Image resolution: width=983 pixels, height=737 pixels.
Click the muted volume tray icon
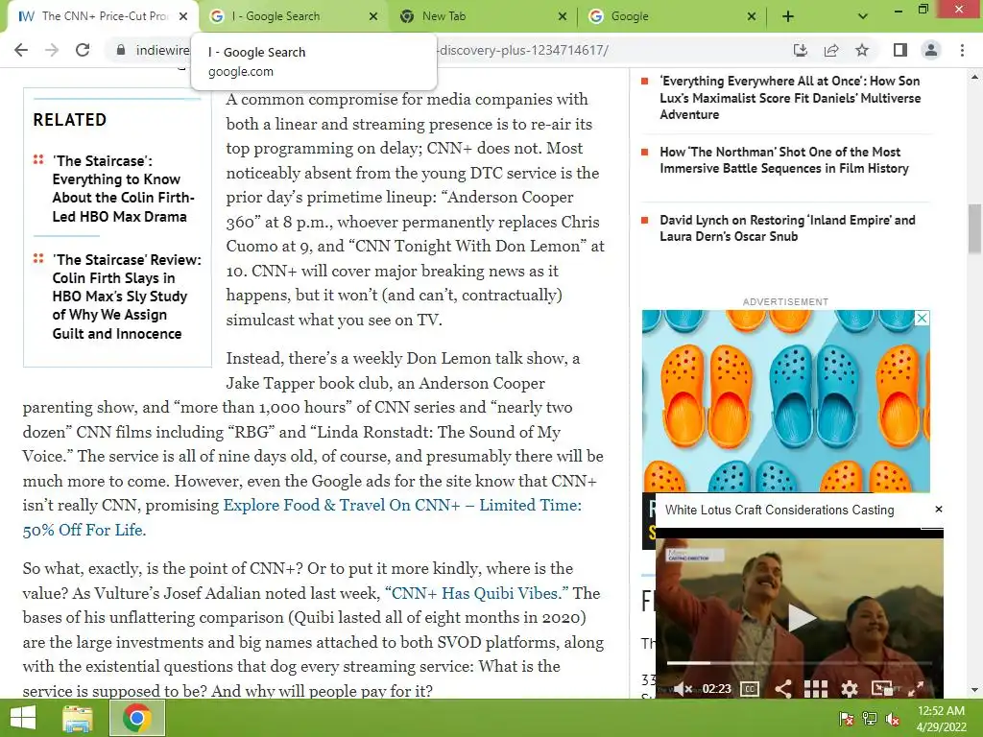tap(893, 719)
